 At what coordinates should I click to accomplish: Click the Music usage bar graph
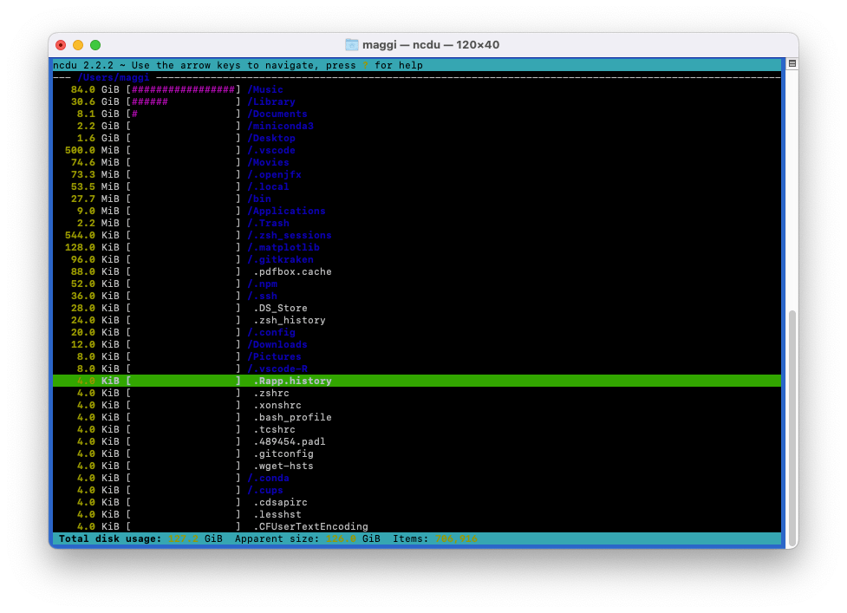[183, 89]
